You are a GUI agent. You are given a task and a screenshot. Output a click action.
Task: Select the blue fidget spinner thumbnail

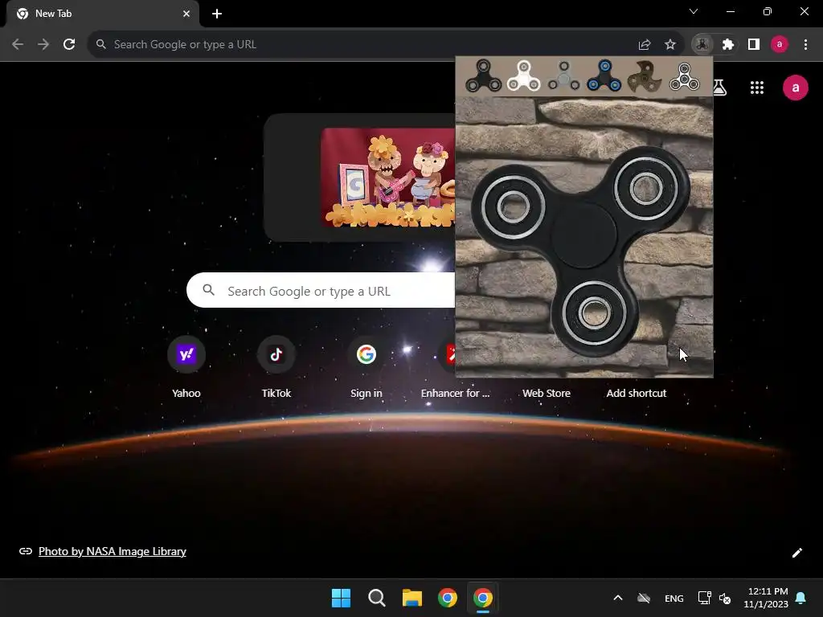click(x=604, y=76)
